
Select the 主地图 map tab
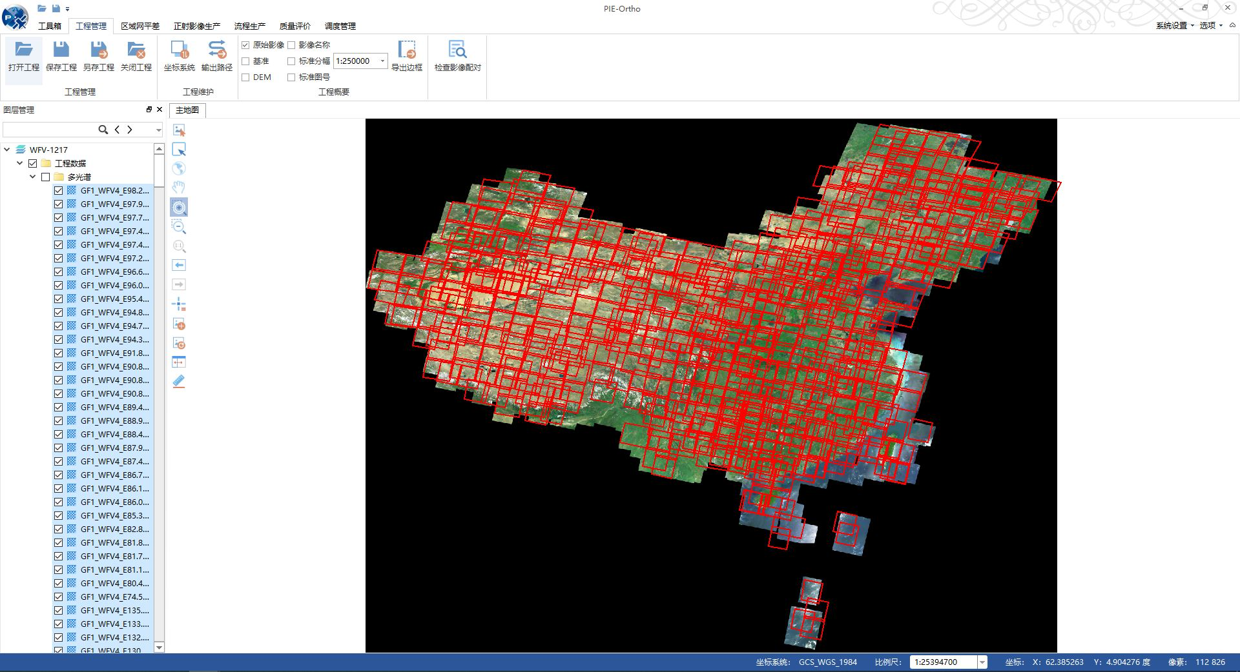(187, 110)
